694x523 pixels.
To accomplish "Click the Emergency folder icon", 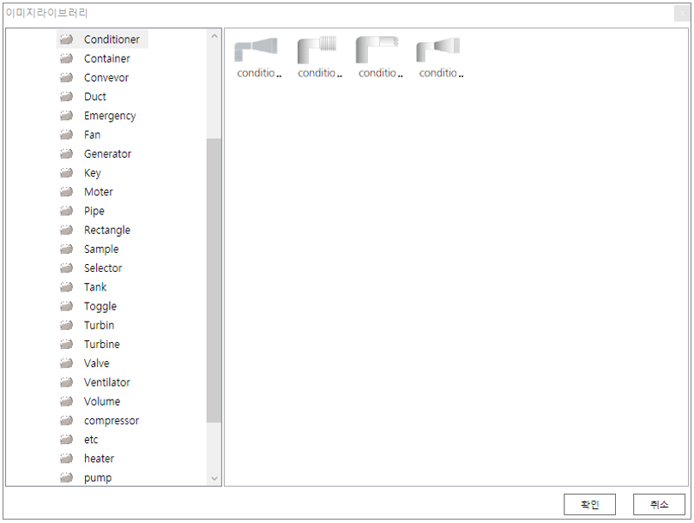I will pyautogui.click(x=66, y=116).
